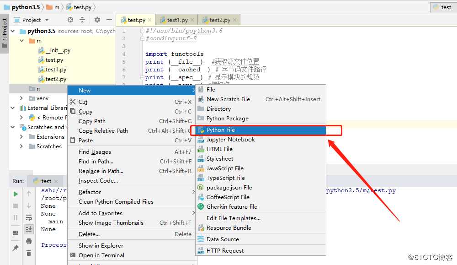
Task: Click the trash clear-all icon in Run panel
Action: [29, 253]
